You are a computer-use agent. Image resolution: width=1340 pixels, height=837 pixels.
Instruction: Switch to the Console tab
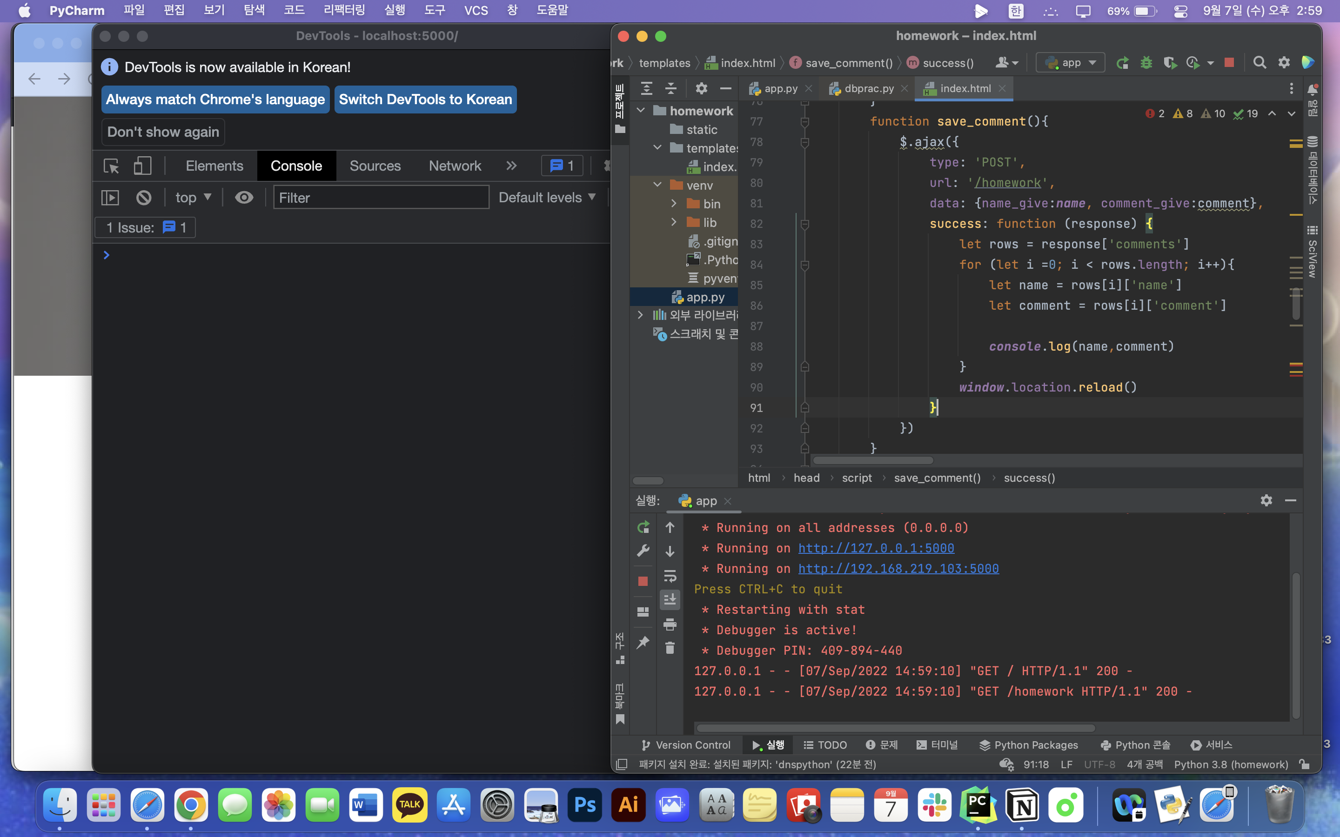296,166
